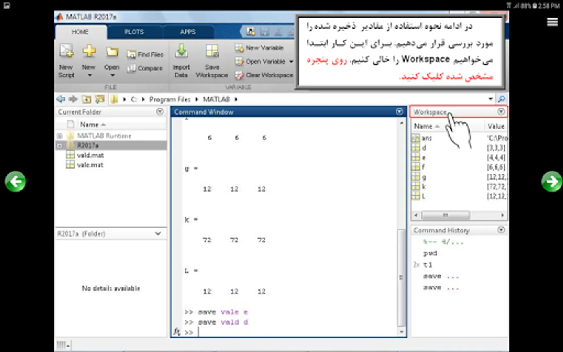Click C: in the path

pos(134,99)
